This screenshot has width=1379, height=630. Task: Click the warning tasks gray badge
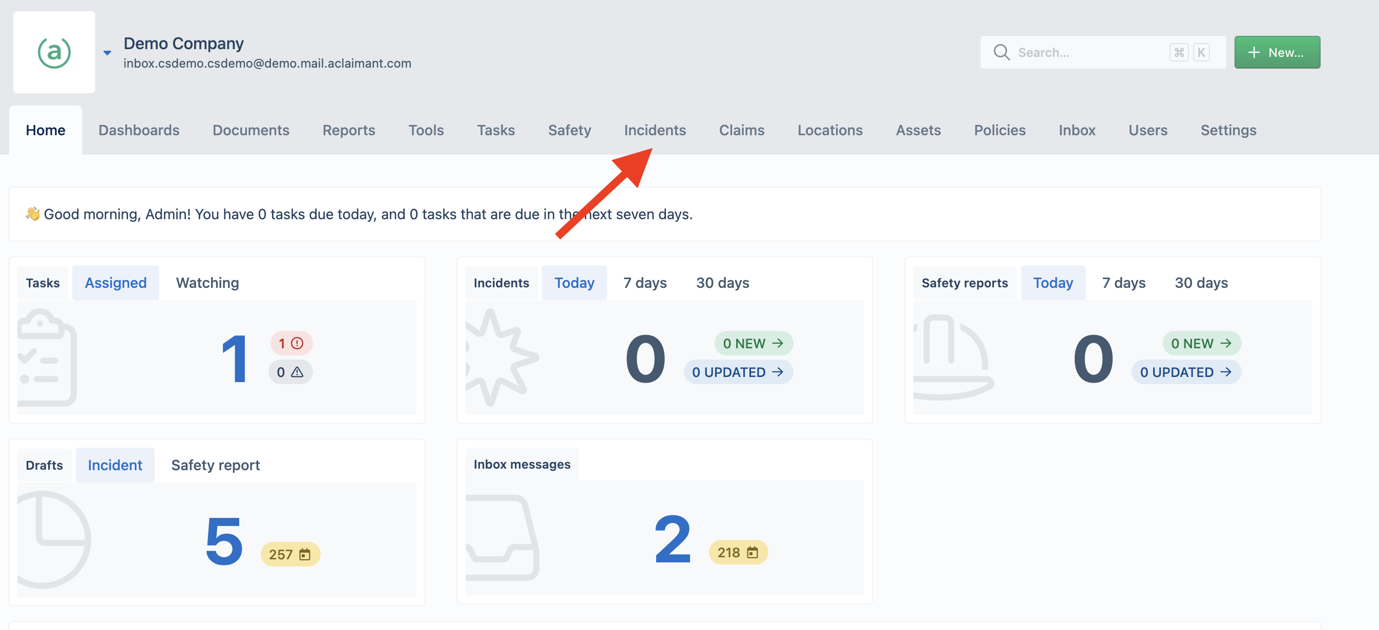[x=290, y=372]
